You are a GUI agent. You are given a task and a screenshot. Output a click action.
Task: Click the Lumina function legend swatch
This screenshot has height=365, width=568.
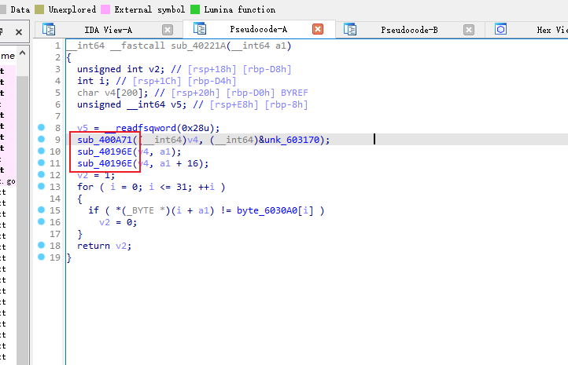click(195, 9)
